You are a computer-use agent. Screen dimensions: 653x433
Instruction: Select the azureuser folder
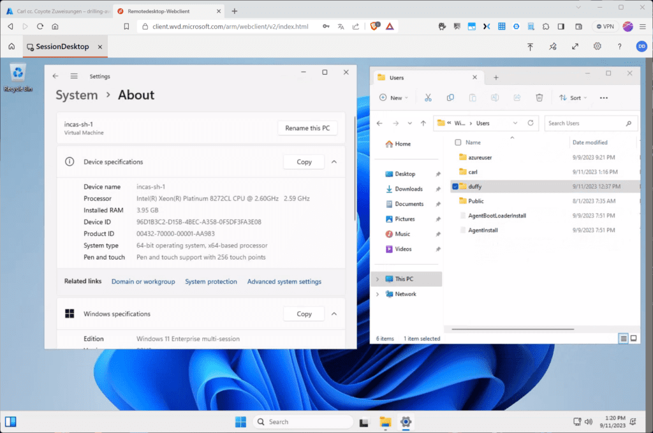point(480,158)
